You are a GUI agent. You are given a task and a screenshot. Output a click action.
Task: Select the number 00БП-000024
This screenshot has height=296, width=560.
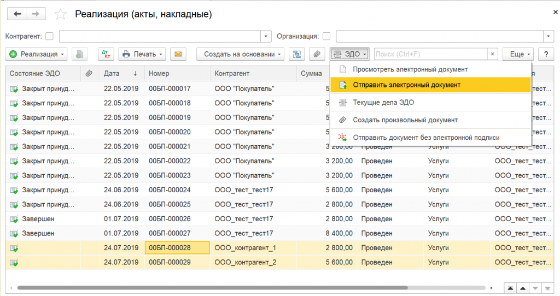[170, 190]
